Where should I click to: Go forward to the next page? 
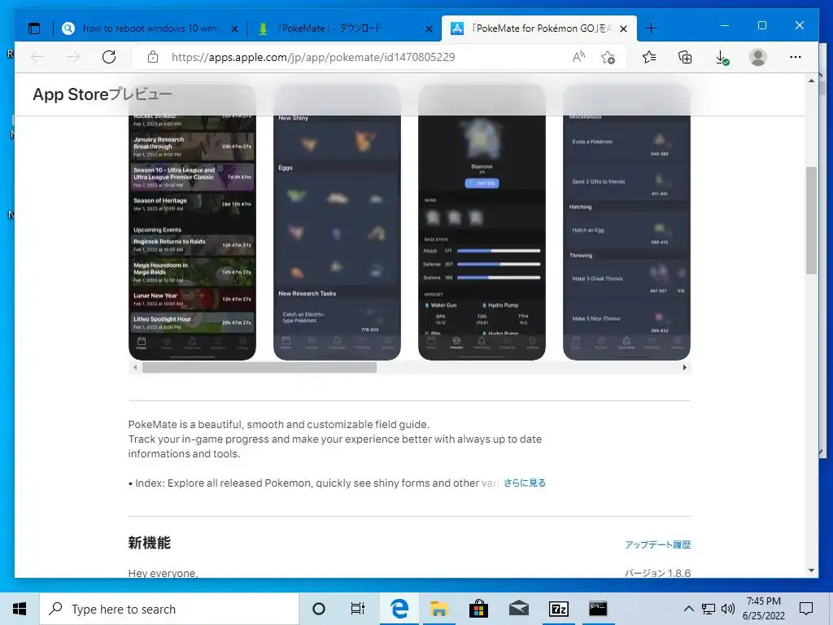click(x=72, y=57)
